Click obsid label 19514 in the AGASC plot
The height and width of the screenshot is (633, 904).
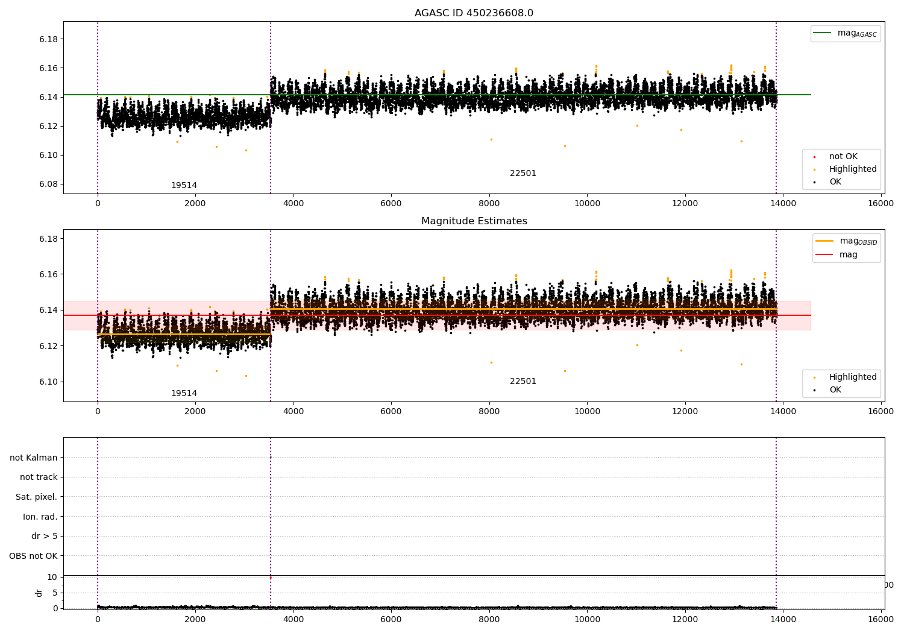click(184, 186)
